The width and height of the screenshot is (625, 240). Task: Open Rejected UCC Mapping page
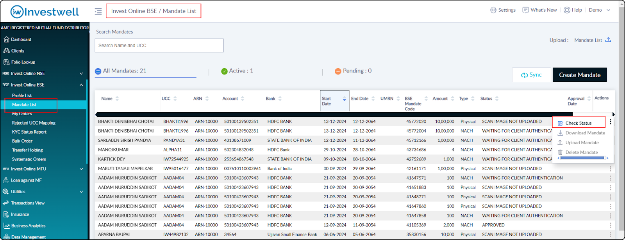[34, 123]
